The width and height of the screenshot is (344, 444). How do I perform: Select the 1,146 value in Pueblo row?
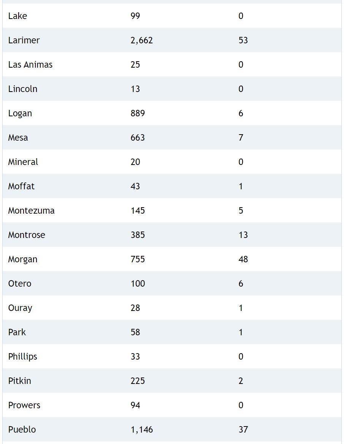(142, 430)
